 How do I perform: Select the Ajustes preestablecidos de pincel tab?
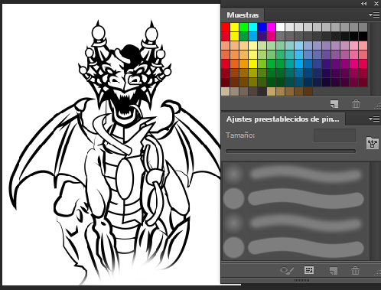tap(283, 119)
